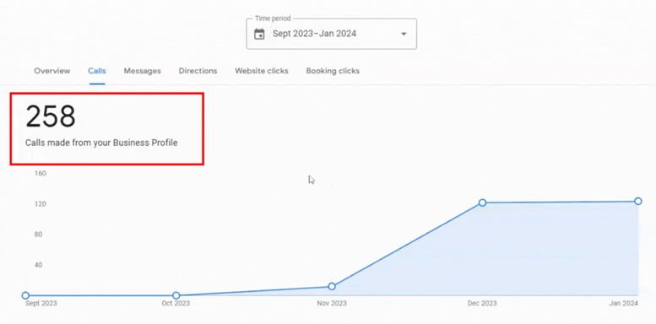The width and height of the screenshot is (656, 324).
Task: Select the Nov 2023 data point
Action: point(332,286)
